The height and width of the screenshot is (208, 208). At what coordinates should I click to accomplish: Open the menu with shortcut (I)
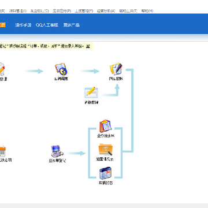(x=17, y=11)
